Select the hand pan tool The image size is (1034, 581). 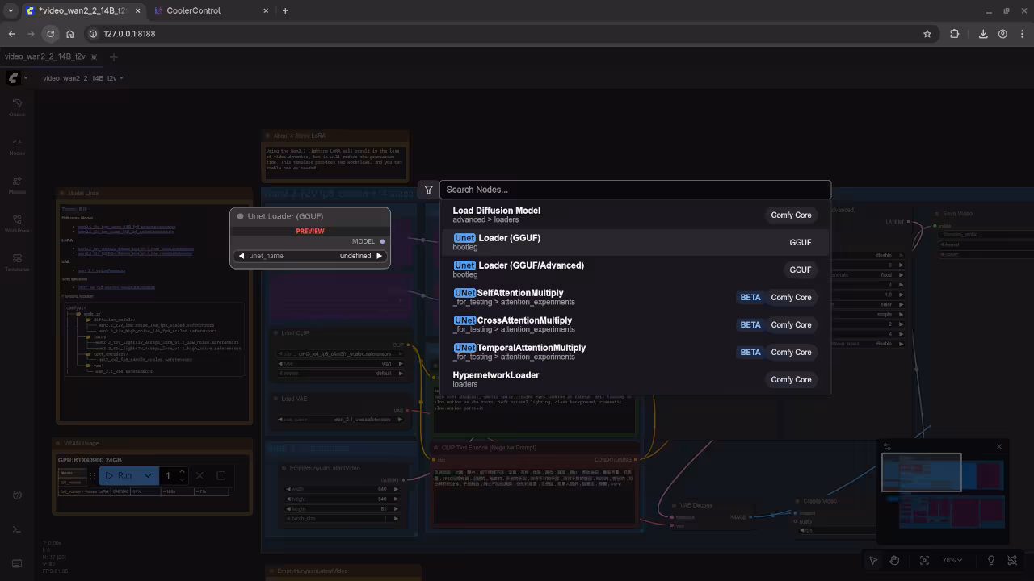[x=894, y=560]
